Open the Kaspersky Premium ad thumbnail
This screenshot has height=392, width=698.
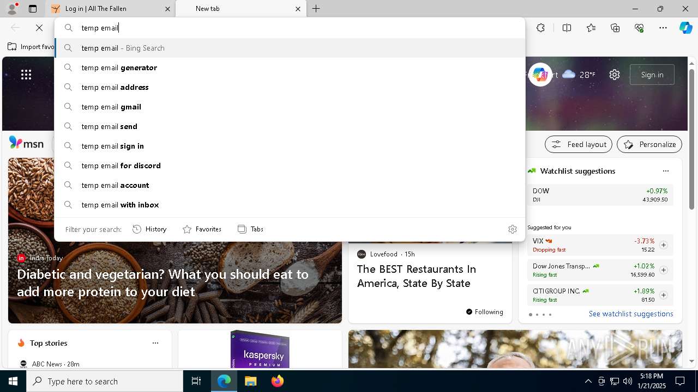coord(260,349)
